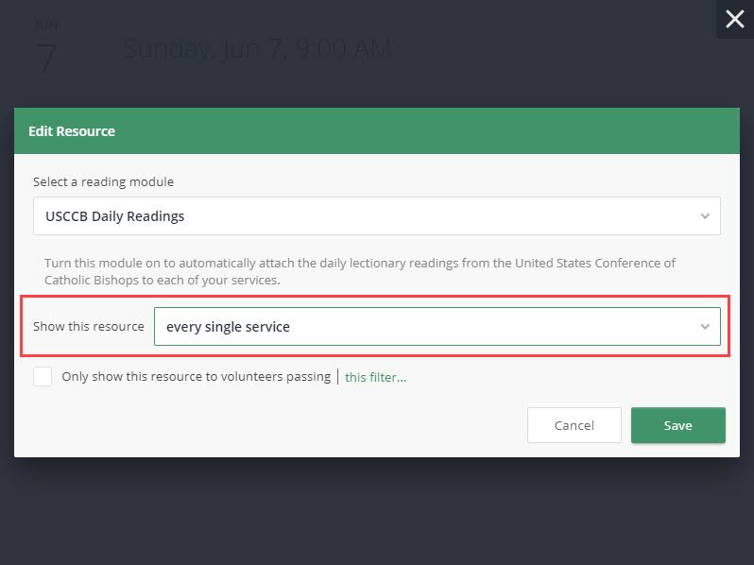
Task: Click the module description help text
Action: 360,271
